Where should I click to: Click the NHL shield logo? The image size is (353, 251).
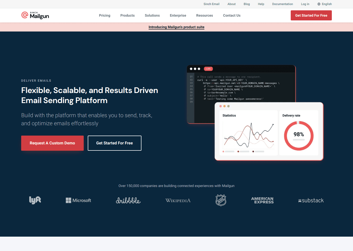tap(221, 200)
